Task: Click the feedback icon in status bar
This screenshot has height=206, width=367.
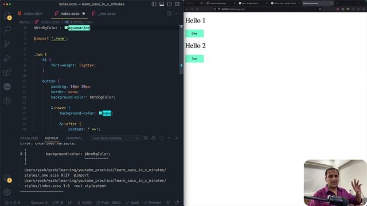Action: coord(168,203)
